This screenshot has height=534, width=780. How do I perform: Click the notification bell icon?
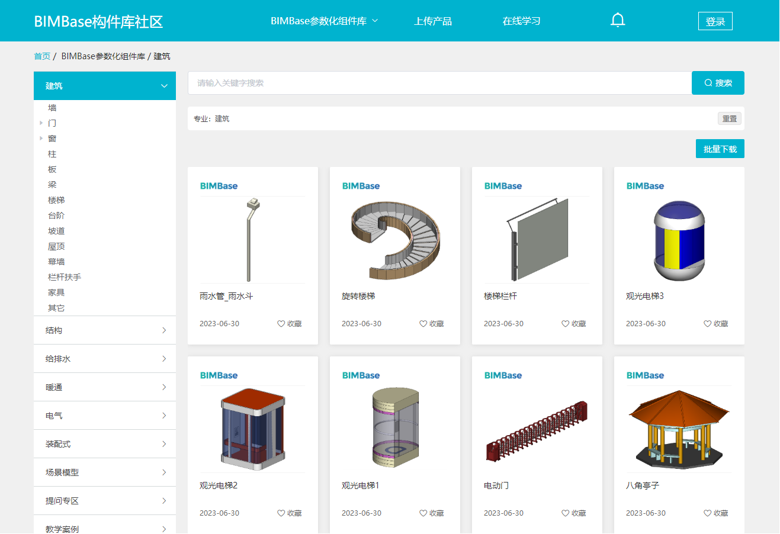[618, 21]
